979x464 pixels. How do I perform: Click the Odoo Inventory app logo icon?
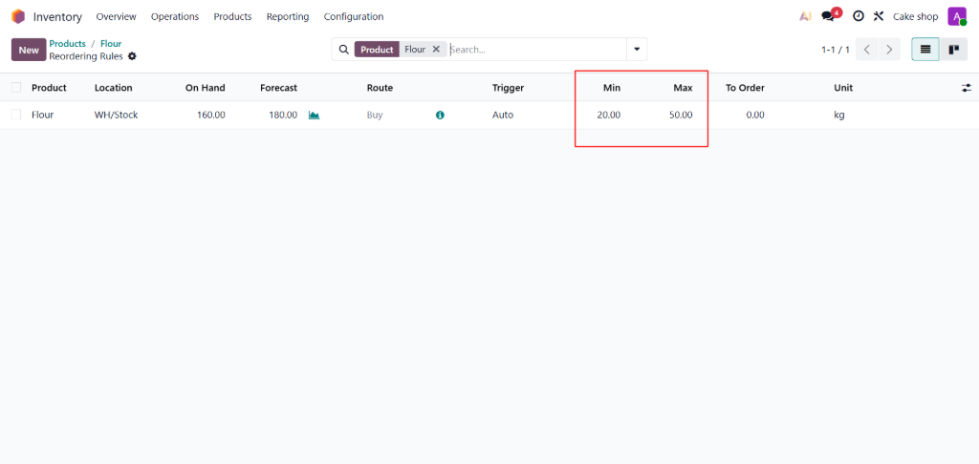pos(18,16)
